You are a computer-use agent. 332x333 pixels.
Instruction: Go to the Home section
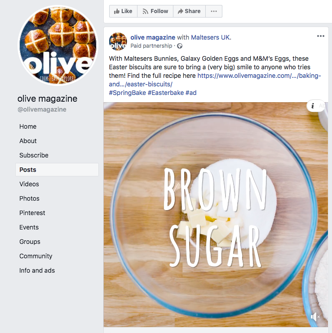pos(28,126)
